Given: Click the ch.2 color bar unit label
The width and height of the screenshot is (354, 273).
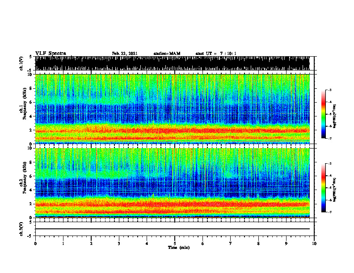Looking at the screenshot, I should pos(335,190).
